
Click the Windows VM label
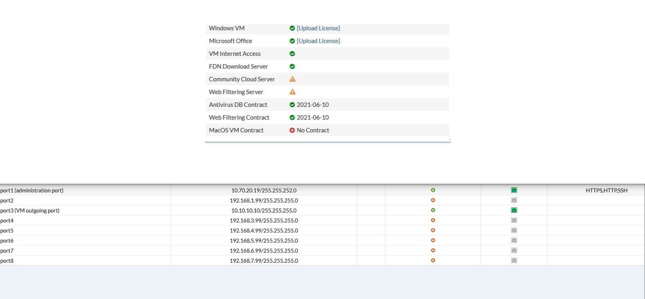(x=227, y=28)
